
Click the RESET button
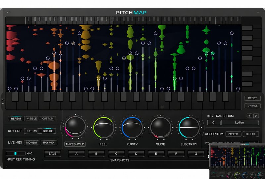point(252,98)
